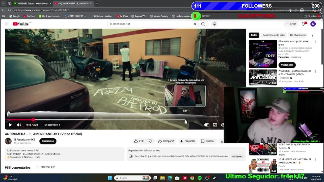This screenshot has height=182, width=324.
Task: Open Spotify from the taskbar
Action: (200, 178)
